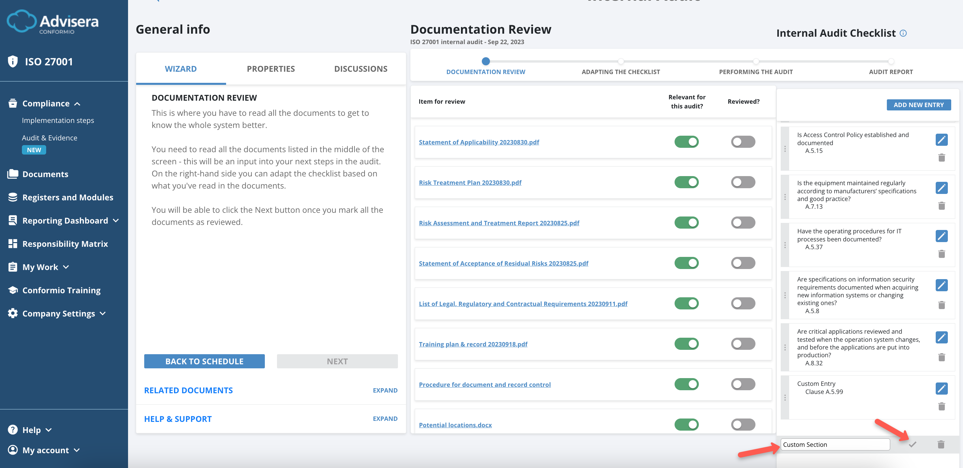Image resolution: width=963 pixels, height=468 pixels.
Task: Edit the Custom Entry Clause A.5.99
Action: [x=941, y=389]
